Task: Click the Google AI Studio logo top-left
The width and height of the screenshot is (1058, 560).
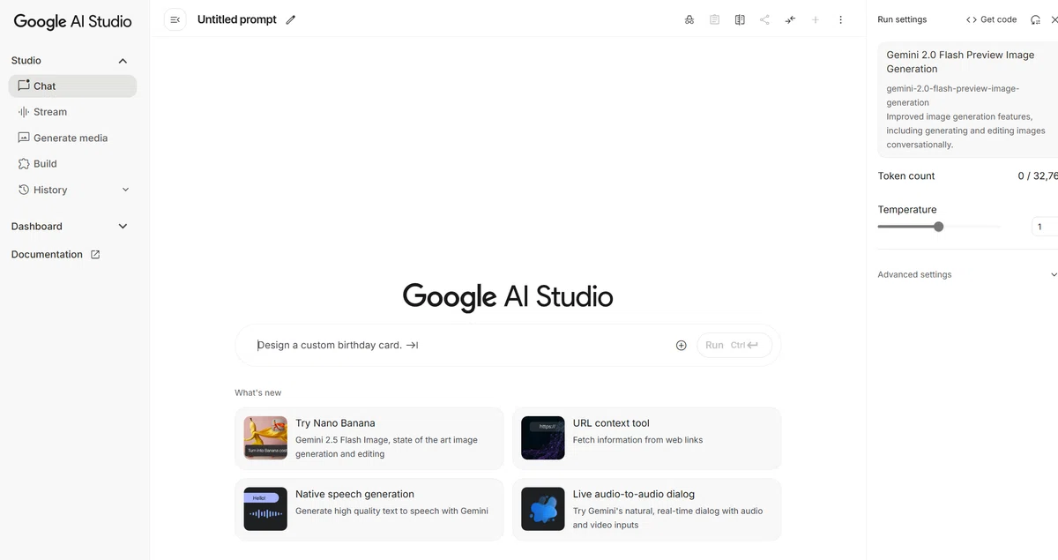Action: tap(72, 21)
